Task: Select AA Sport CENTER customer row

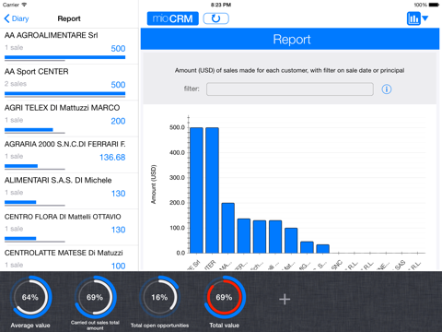Action: coord(69,82)
